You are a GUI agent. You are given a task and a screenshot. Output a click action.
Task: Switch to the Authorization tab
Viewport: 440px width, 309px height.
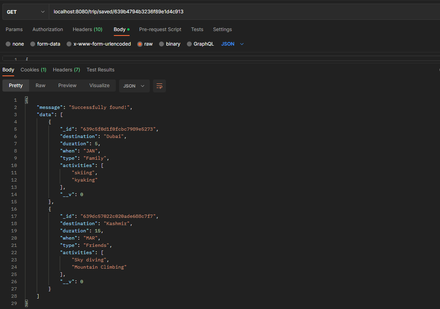(48, 29)
